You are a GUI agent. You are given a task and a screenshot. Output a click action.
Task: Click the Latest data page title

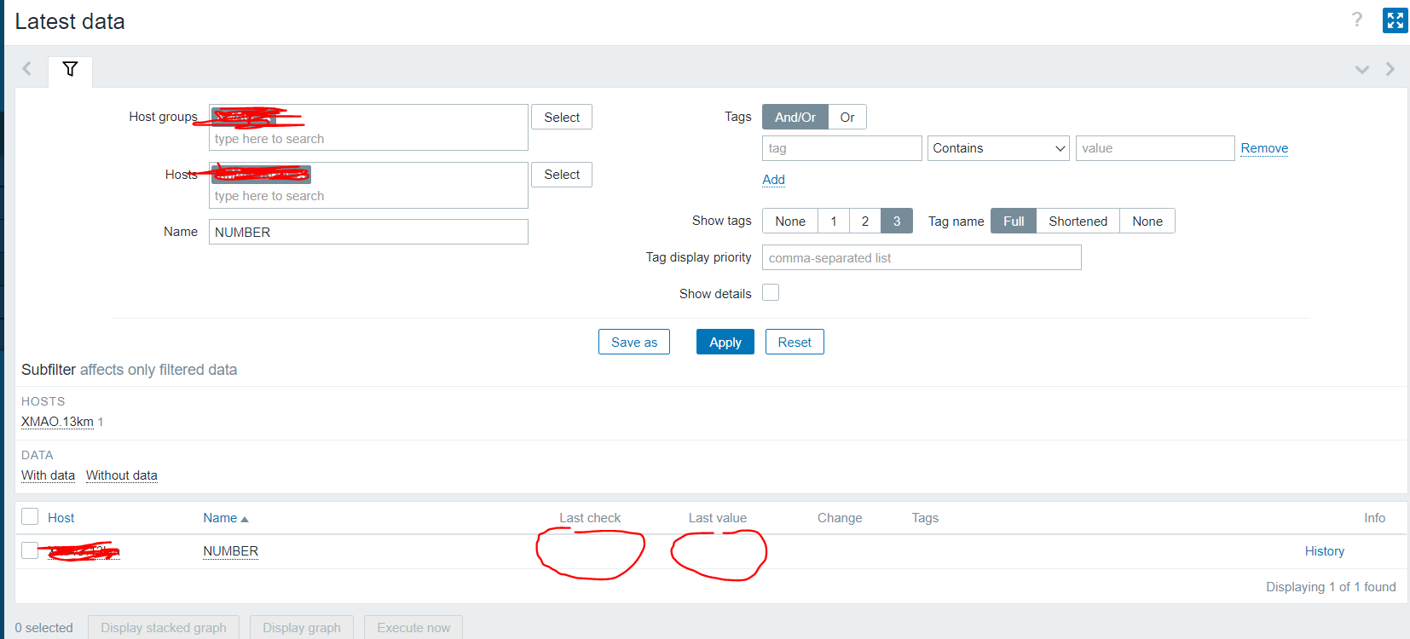click(x=70, y=21)
